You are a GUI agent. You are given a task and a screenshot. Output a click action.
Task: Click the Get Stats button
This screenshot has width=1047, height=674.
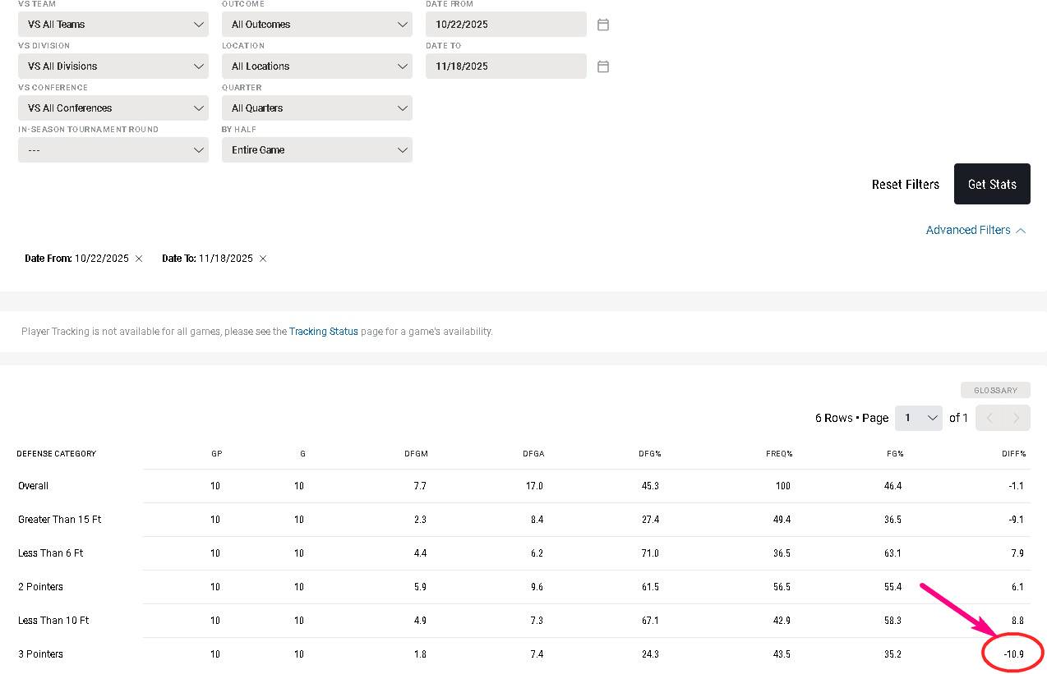992,184
